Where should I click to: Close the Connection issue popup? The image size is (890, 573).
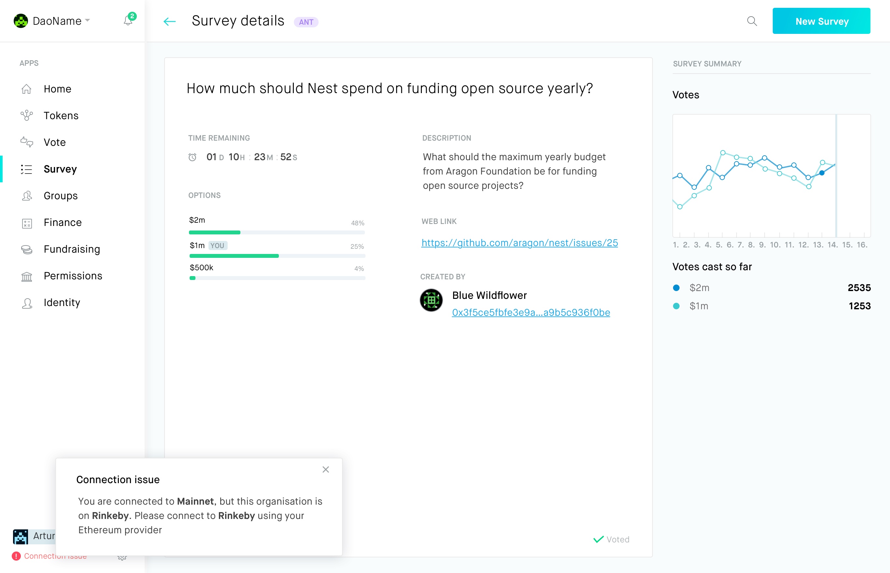[326, 469]
